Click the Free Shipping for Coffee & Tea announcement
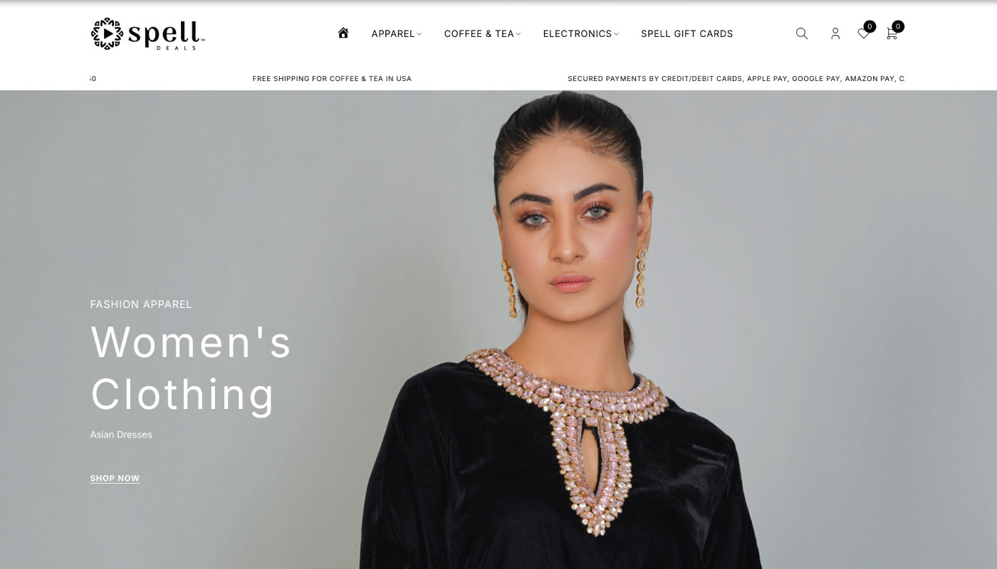Screen dimensions: 997x569 pos(332,79)
